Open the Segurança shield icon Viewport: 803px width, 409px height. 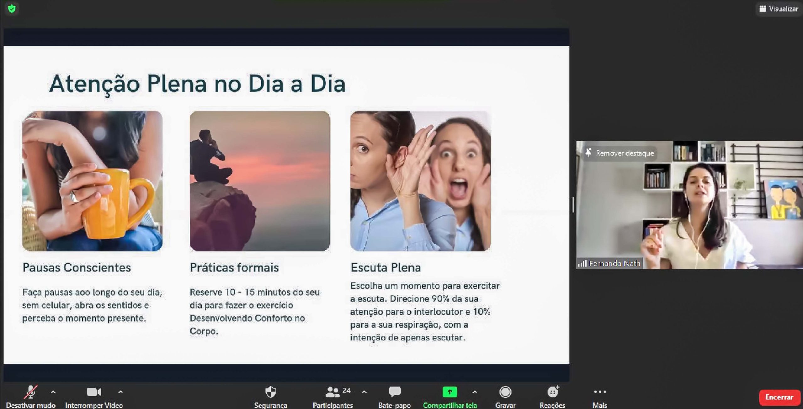(270, 392)
